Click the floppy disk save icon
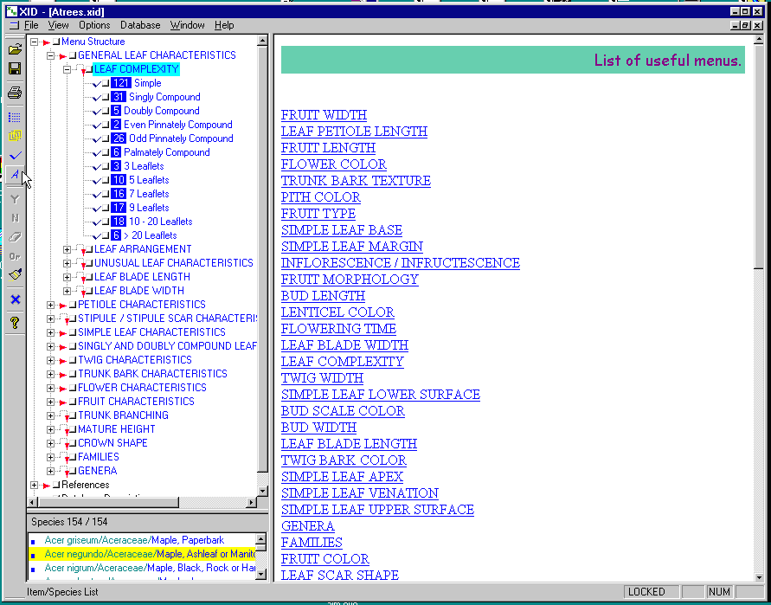This screenshot has height=605, width=771. click(x=15, y=68)
